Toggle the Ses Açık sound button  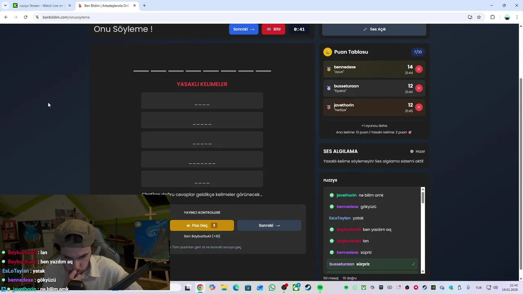tap(374, 29)
